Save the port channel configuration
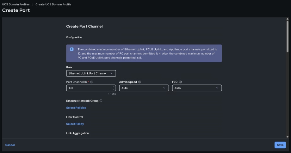Screen dimensions: 291x153 (x=280, y=145)
